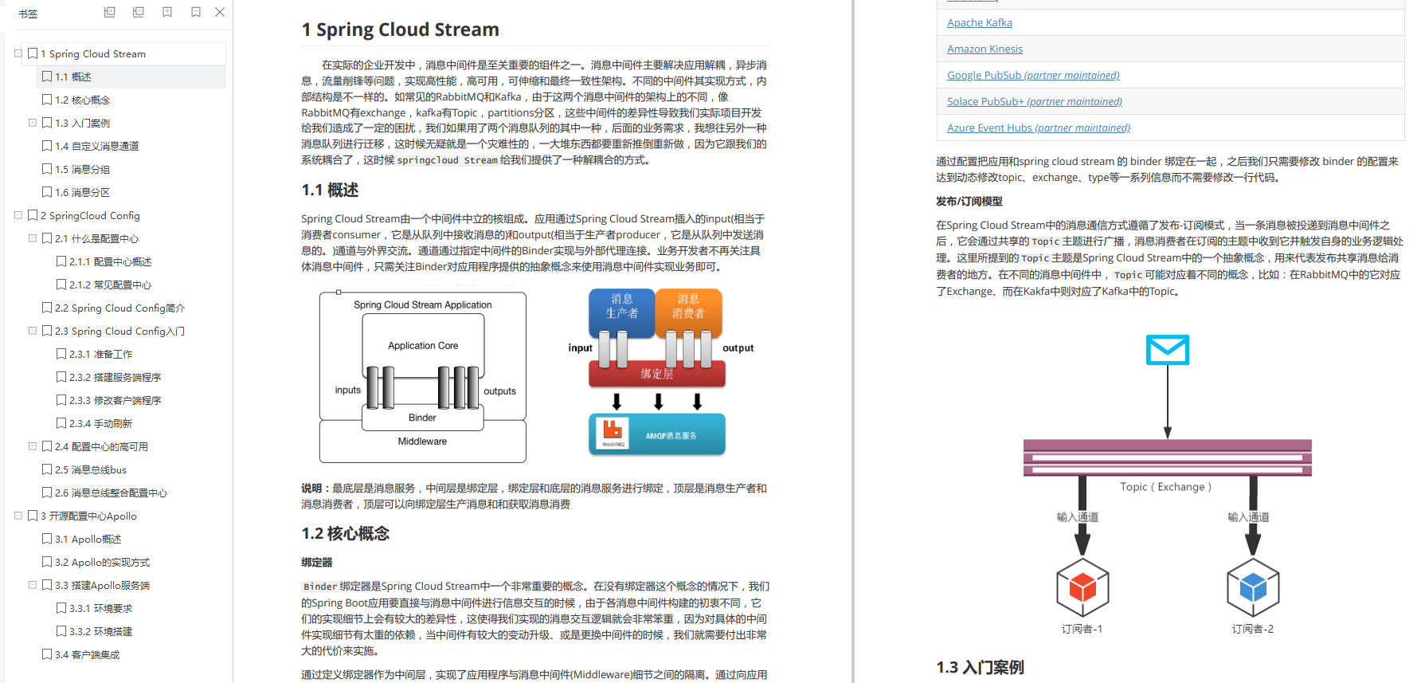Click the bookmark icon beside '3.4 客户端集成'
Image resolution: width=1421 pixels, height=683 pixels.
tap(47, 654)
